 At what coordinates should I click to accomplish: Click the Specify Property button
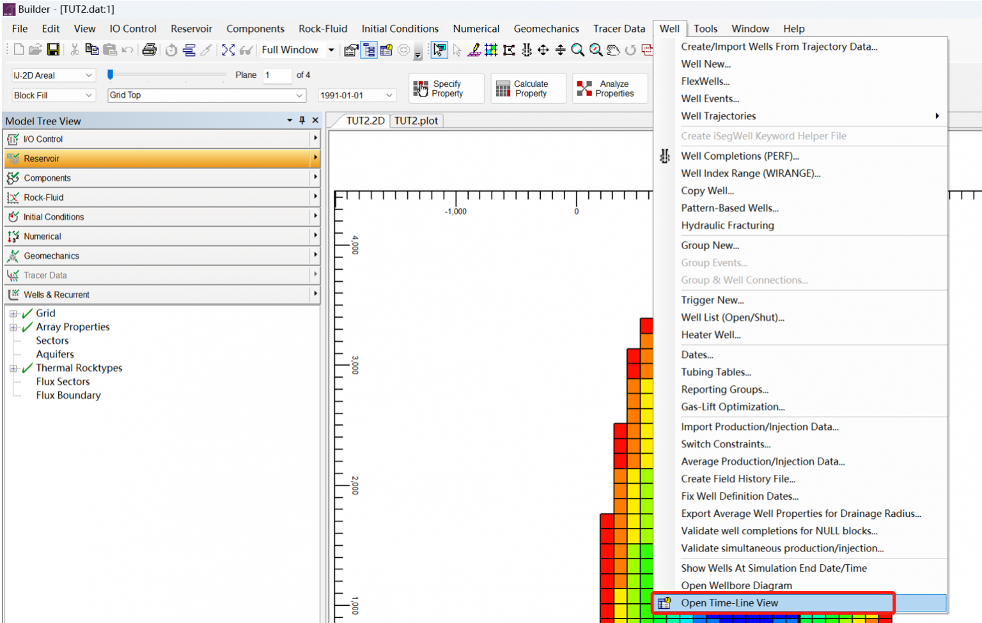(446, 89)
